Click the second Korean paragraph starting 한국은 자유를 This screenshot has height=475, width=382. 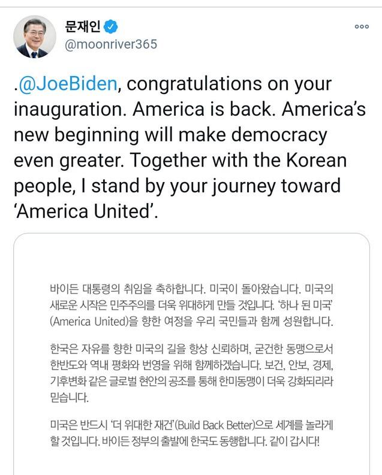tap(191, 372)
